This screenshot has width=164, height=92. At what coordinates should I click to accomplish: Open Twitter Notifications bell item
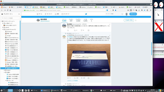tap(57, 14)
